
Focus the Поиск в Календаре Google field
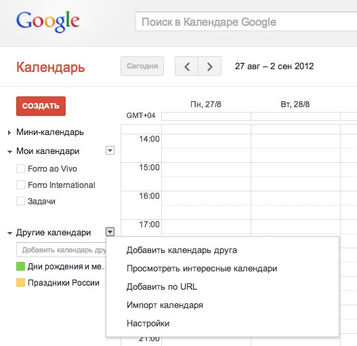246,22
